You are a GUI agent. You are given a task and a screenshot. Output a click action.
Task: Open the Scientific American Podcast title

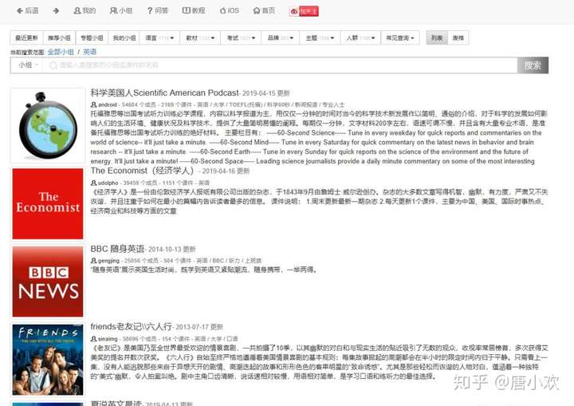164,93
